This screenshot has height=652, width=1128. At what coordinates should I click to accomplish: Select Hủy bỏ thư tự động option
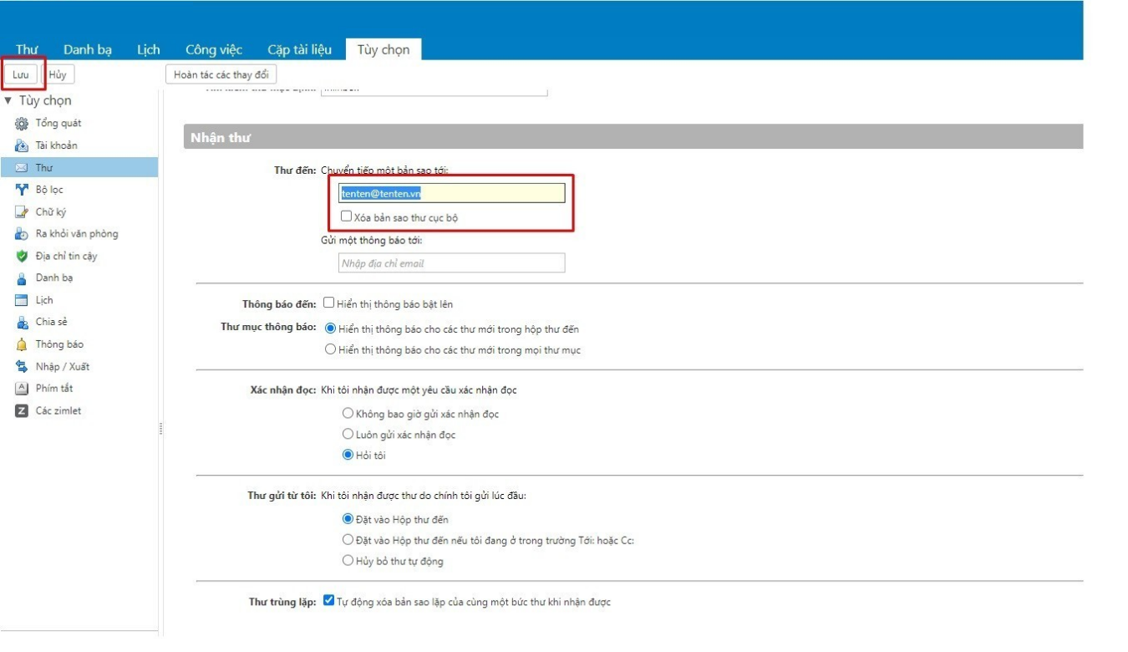(x=348, y=561)
